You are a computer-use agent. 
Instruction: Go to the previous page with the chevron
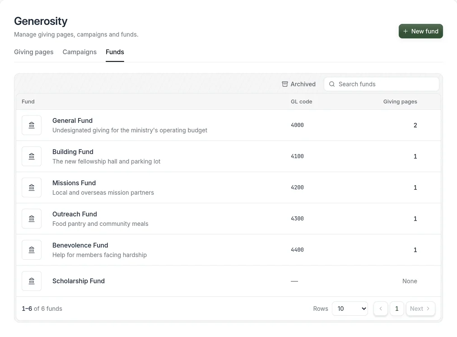tap(381, 309)
